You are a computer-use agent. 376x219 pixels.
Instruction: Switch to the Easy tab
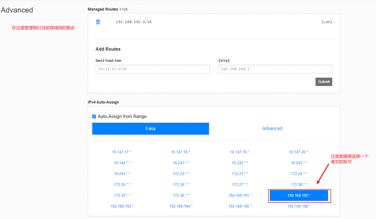(x=150, y=129)
